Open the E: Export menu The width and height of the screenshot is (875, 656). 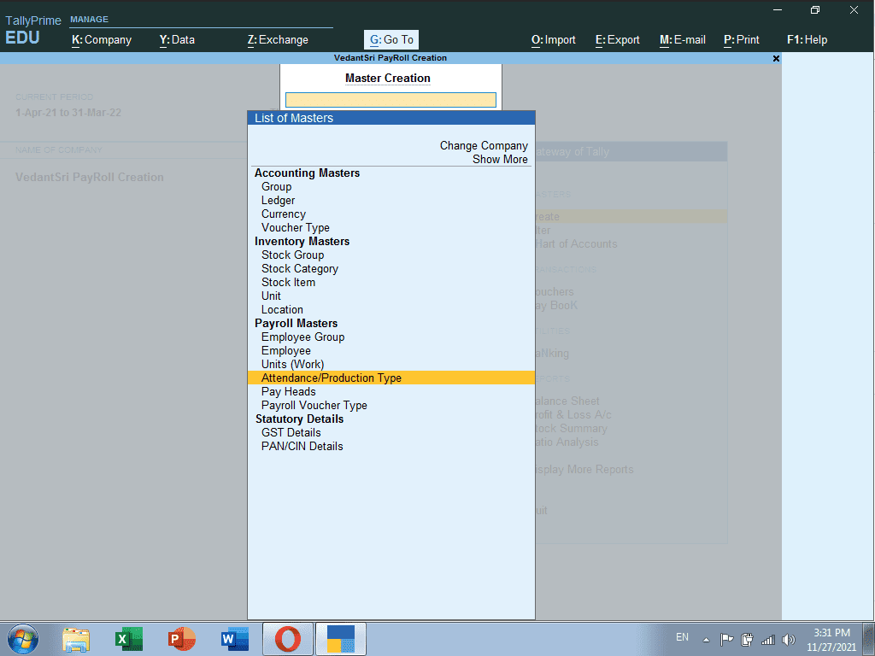coord(617,40)
